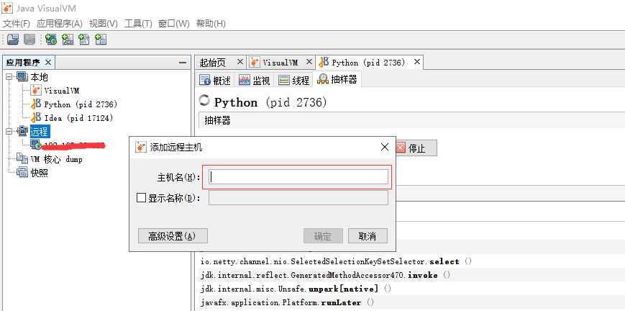Close the 起始页 tab
The height and width of the screenshot is (311, 625).
[240, 62]
